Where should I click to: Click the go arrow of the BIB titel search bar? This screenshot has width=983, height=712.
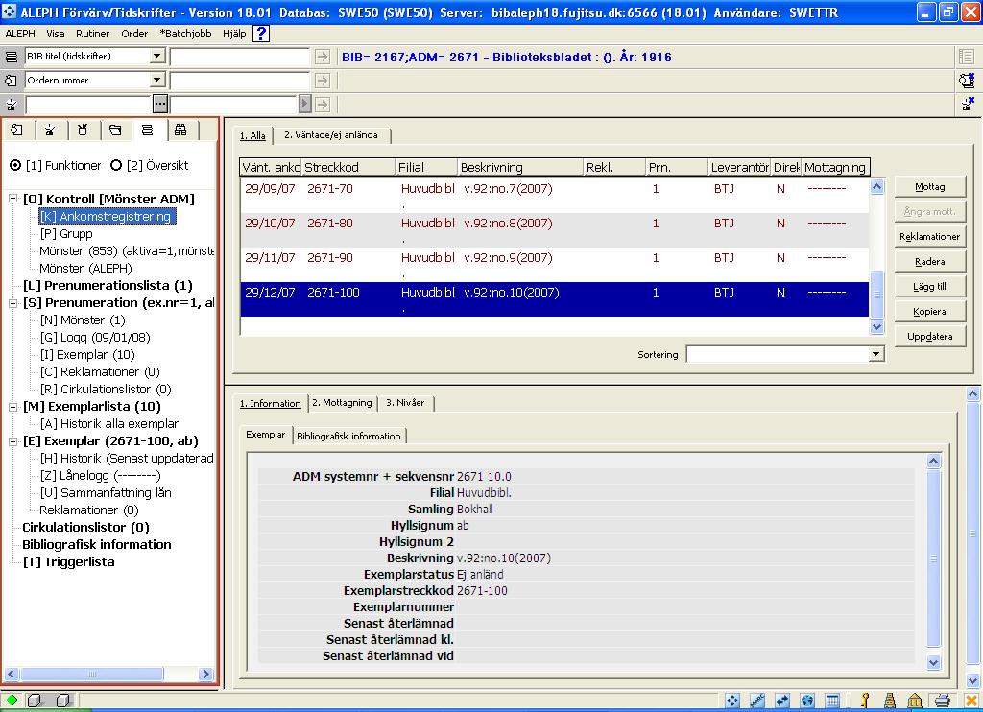323,57
